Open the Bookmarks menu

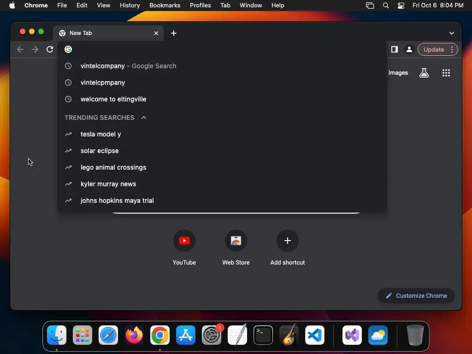click(x=165, y=5)
